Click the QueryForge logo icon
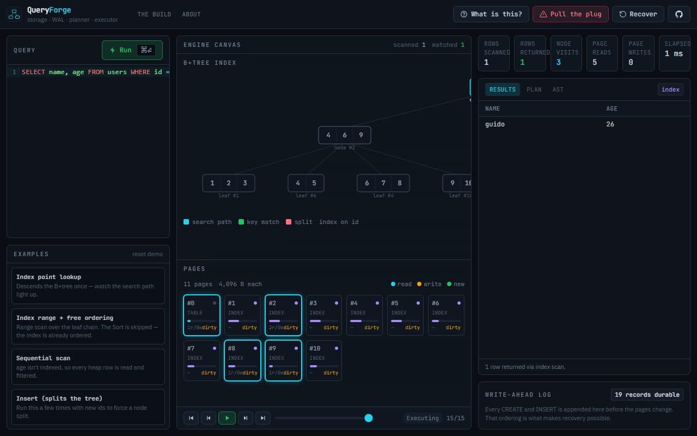Screen dimensions: 697x436 pyautogui.click(x=14, y=14)
